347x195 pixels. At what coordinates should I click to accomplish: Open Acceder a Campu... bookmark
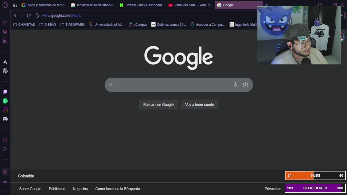coord(208,24)
